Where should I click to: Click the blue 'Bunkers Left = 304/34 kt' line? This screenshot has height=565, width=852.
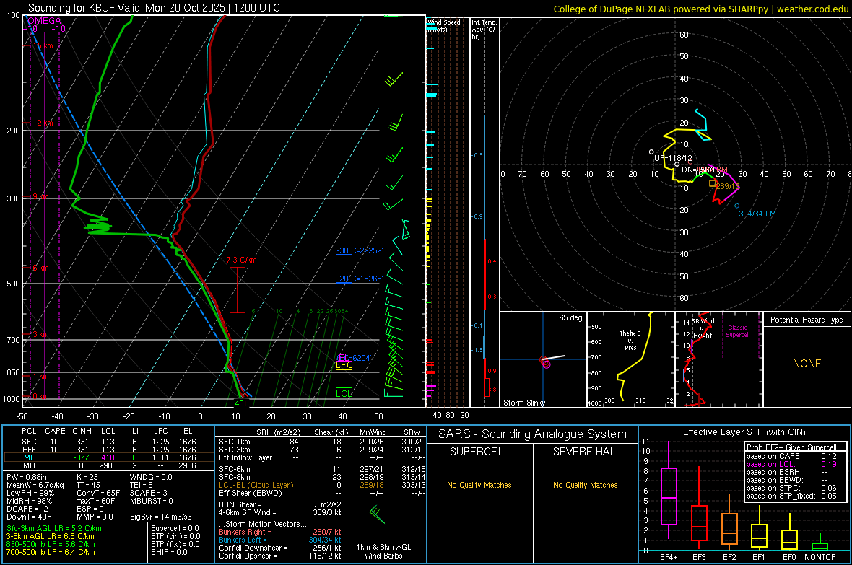point(280,540)
